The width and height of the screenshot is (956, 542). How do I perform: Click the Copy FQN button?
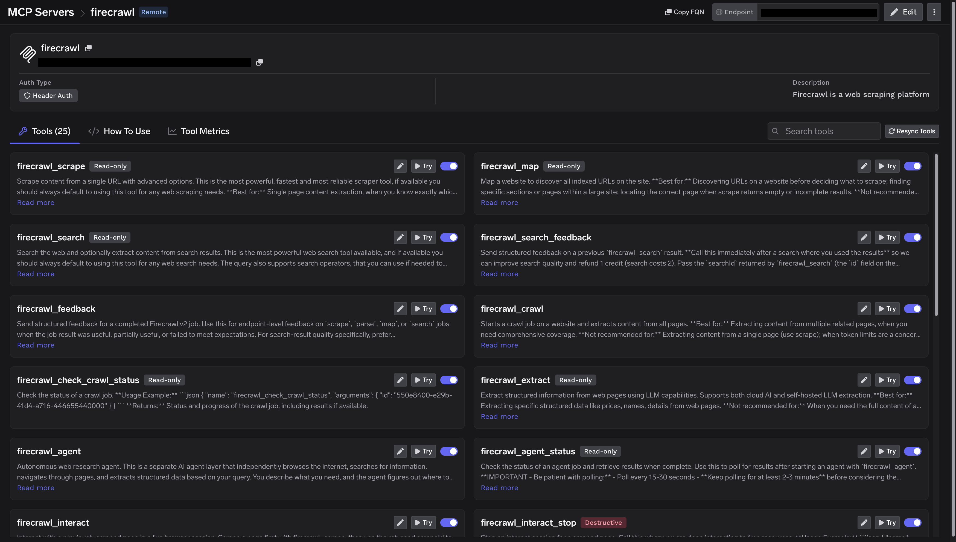click(684, 12)
